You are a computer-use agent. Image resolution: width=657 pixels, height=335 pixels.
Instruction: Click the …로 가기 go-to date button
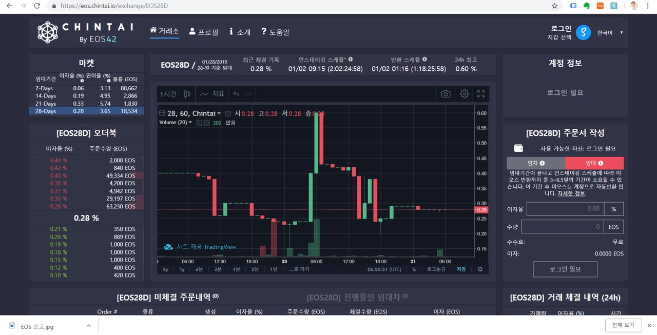(x=299, y=269)
